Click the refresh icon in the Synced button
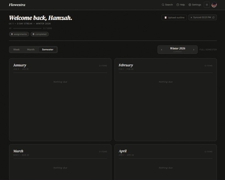Screen dimensions: 225x180 (213, 18)
